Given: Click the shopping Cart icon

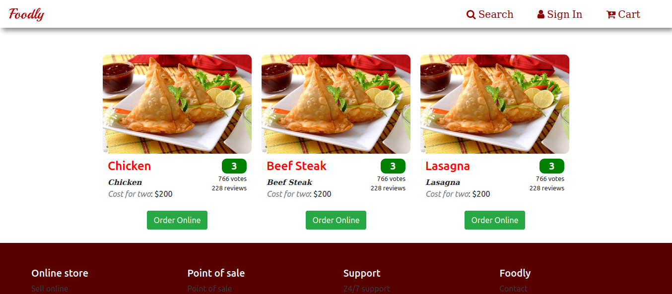Looking at the screenshot, I should click(611, 15).
